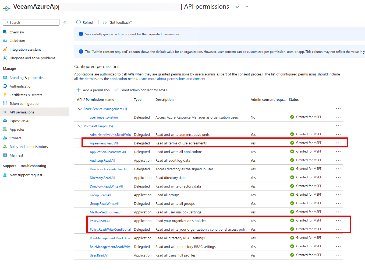The width and height of the screenshot is (365, 270).
Task: Open more options for Policy.Read.All row
Action: click(338, 221)
